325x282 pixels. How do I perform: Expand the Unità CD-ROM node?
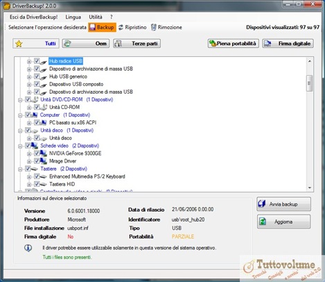pyautogui.click(x=29, y=108)
